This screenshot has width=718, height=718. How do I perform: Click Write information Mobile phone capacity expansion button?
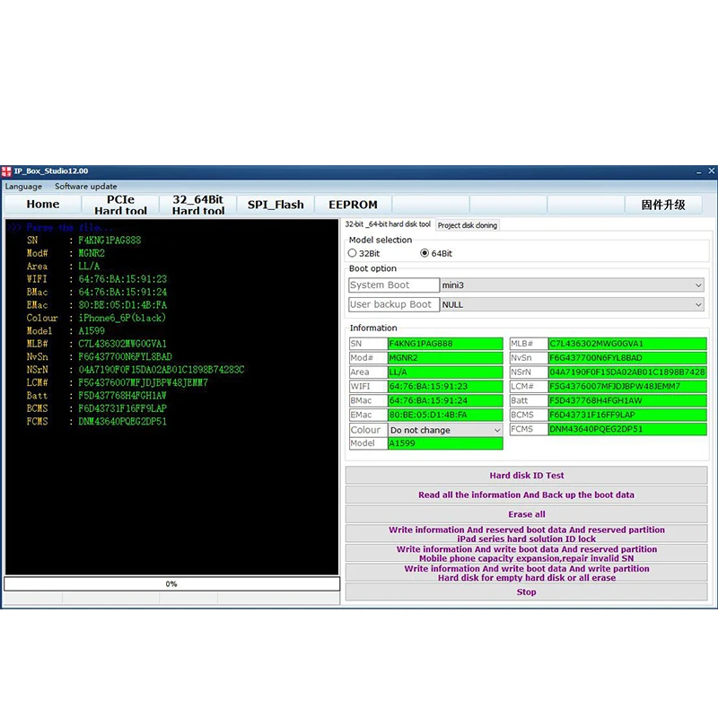coord(526,553)
